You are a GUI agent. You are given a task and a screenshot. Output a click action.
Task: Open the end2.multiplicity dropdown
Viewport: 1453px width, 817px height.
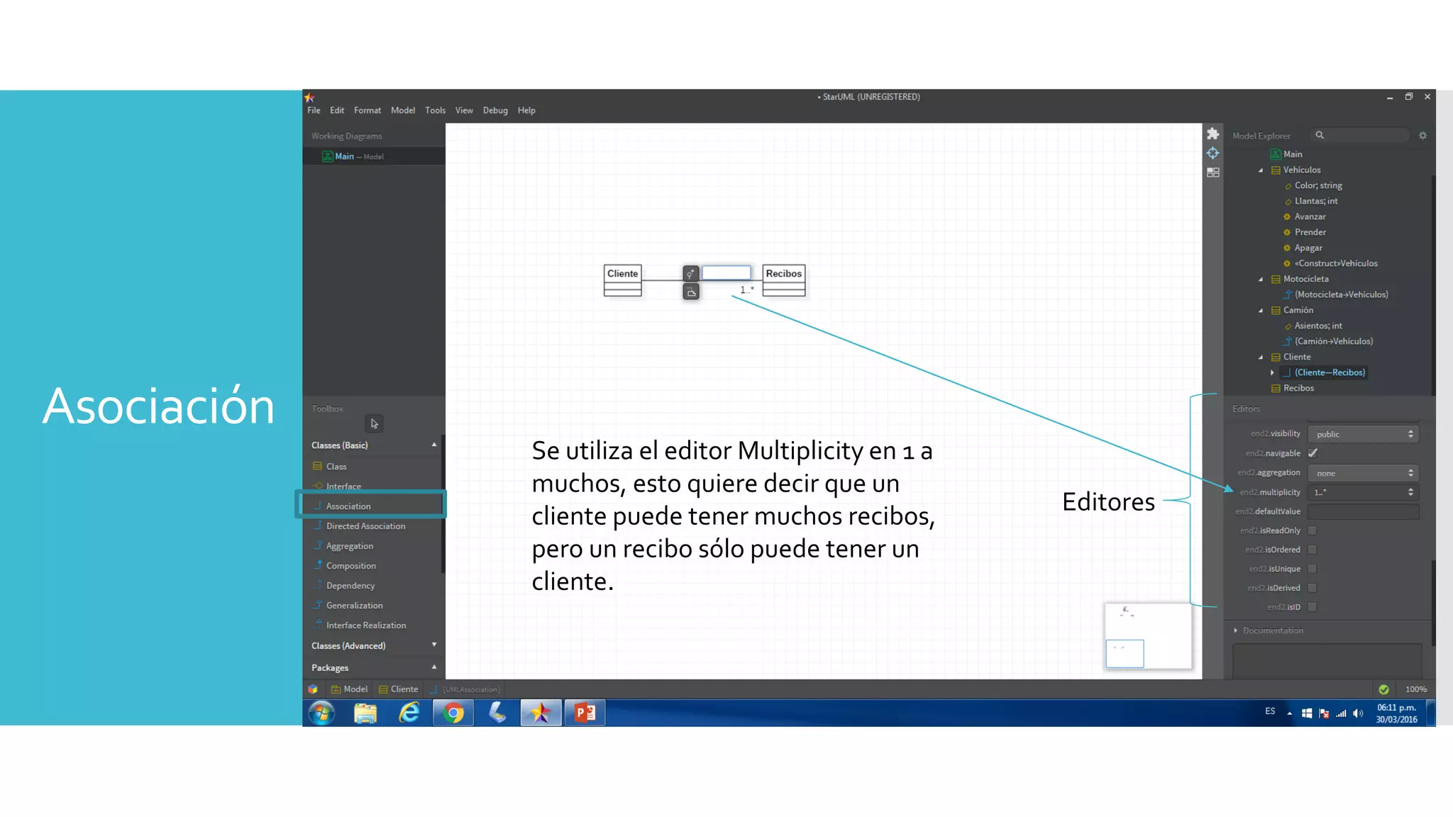tap(1363, 492)
